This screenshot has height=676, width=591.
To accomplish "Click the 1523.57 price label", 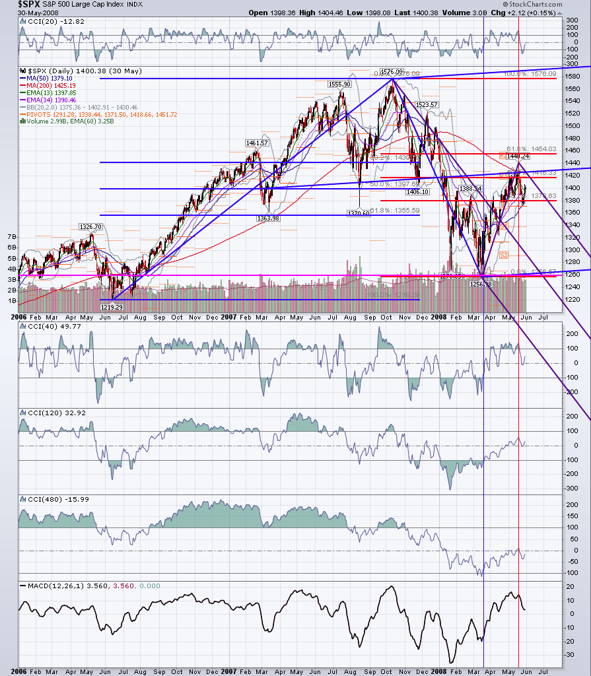I will tap(427, 105).
